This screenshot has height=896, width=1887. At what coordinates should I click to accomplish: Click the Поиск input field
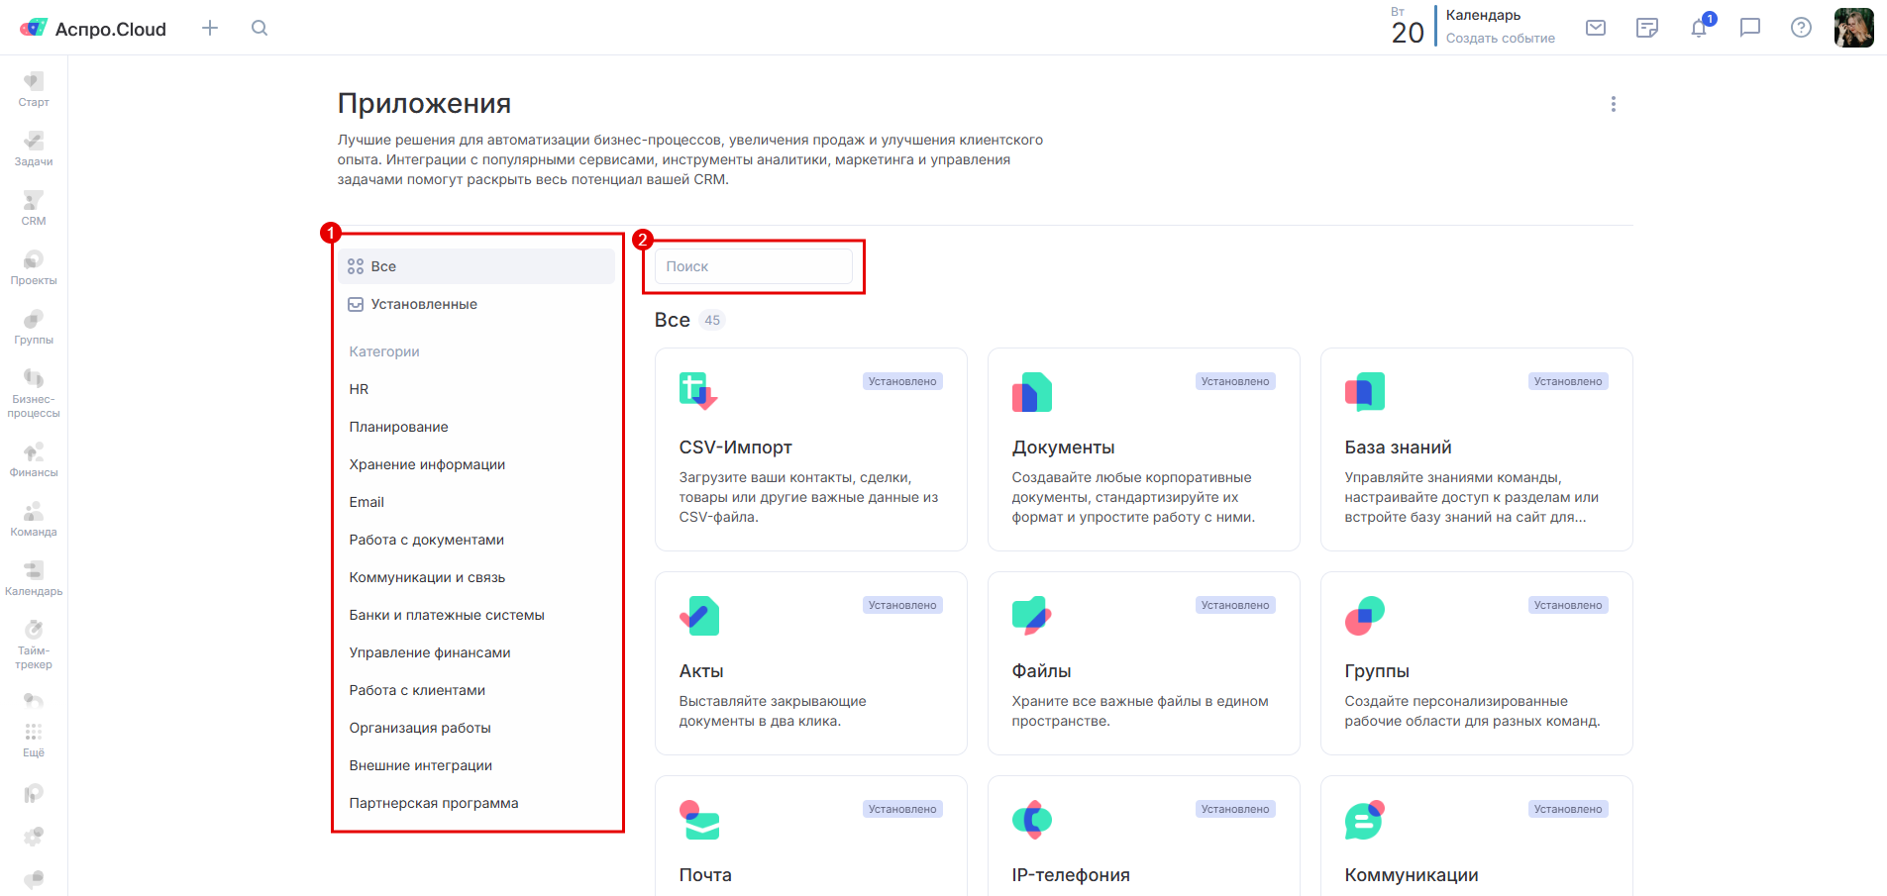(753, 266)
